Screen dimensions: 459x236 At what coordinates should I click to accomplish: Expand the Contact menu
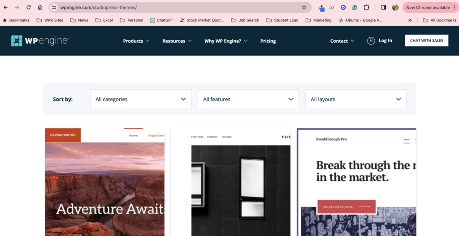[x=342, y=41]
